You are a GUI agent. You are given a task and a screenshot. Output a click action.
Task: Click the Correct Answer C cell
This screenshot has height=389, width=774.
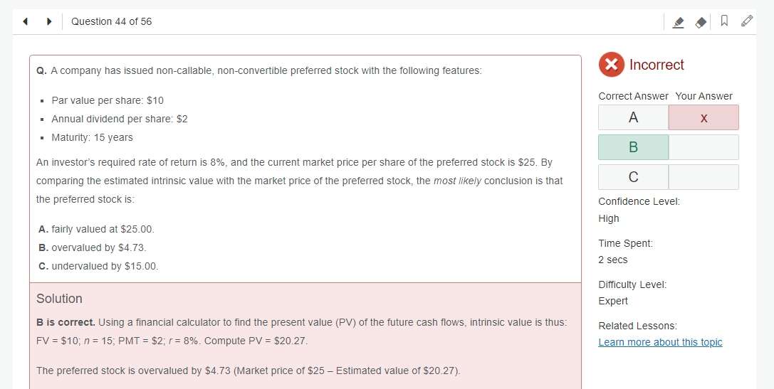(x=633, y=176)
